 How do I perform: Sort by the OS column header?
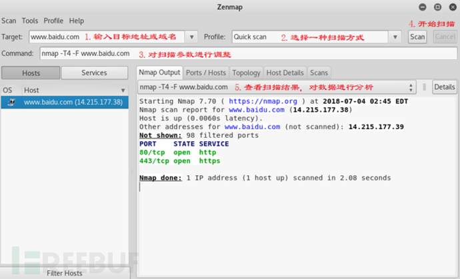pyautogui.click(x=11, y=91)
